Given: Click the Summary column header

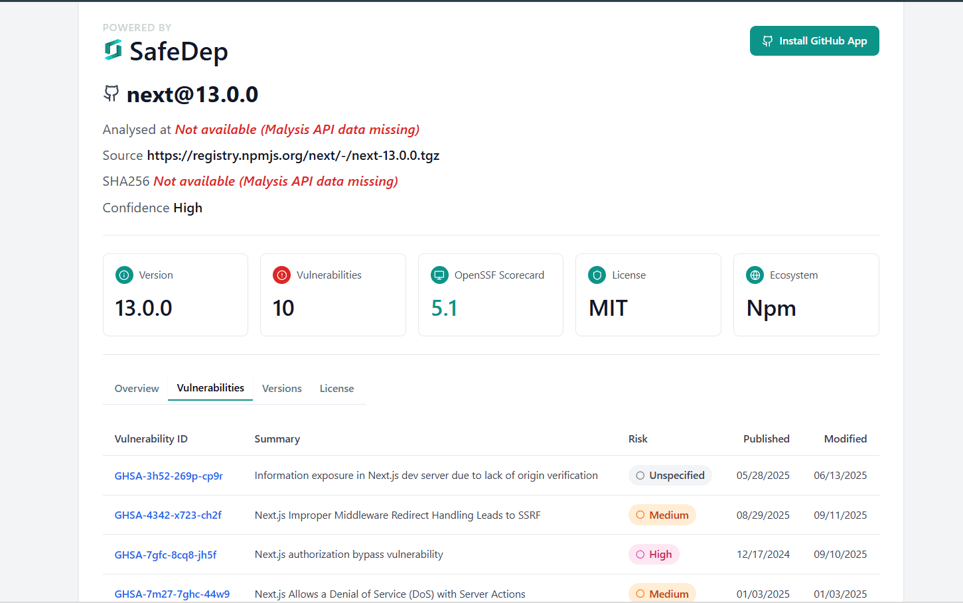Looking at the screenshot, I should pos(277,439).
